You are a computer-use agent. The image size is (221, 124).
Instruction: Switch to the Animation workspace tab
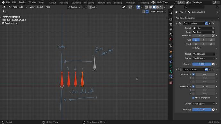tap(130, 3)
